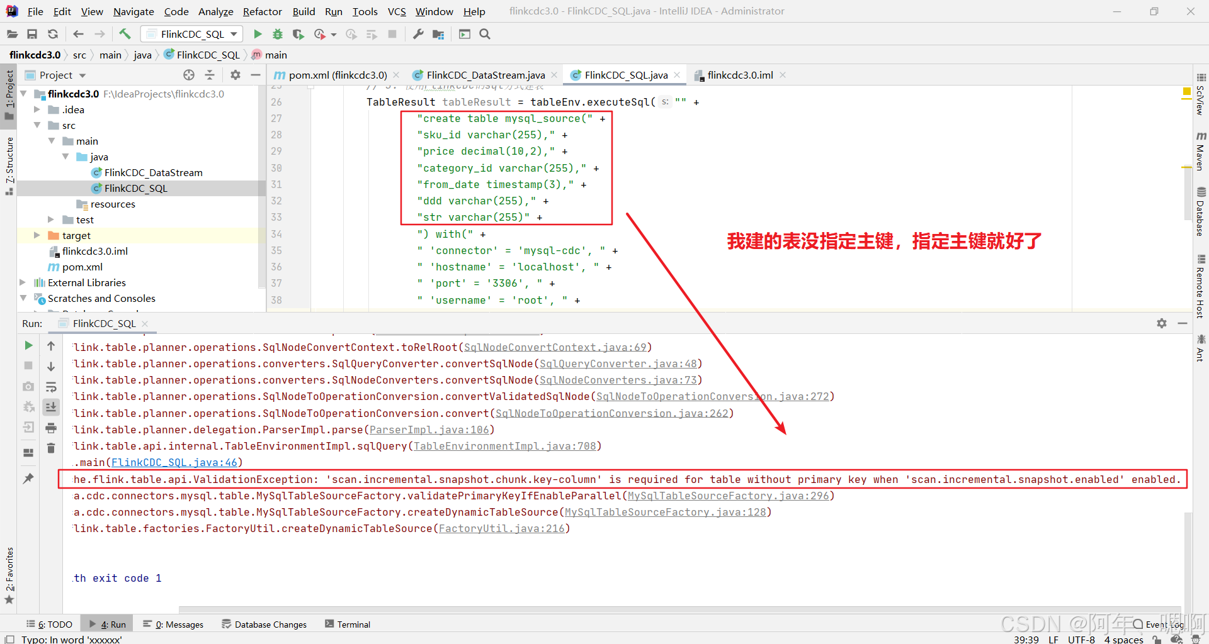1209x644 pixels.
Task: Open the VCS menu
Action: 397,11
